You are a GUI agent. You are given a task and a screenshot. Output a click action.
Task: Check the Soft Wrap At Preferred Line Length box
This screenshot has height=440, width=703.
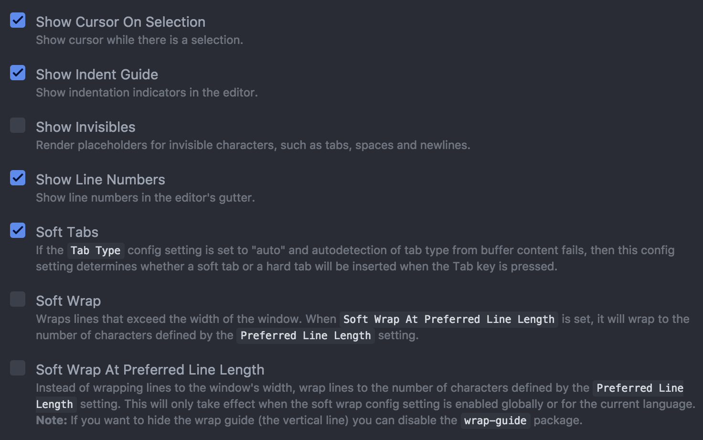click(18, 368)
